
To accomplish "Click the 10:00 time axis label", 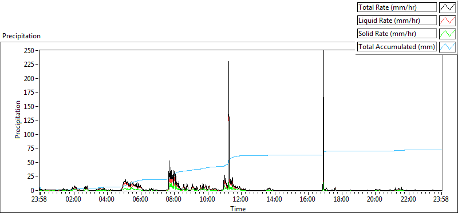I will pos(208,200).
